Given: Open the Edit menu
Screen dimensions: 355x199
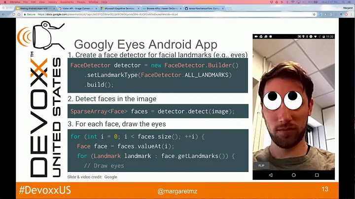Looking at the screenshot, I should pos(34,2).
